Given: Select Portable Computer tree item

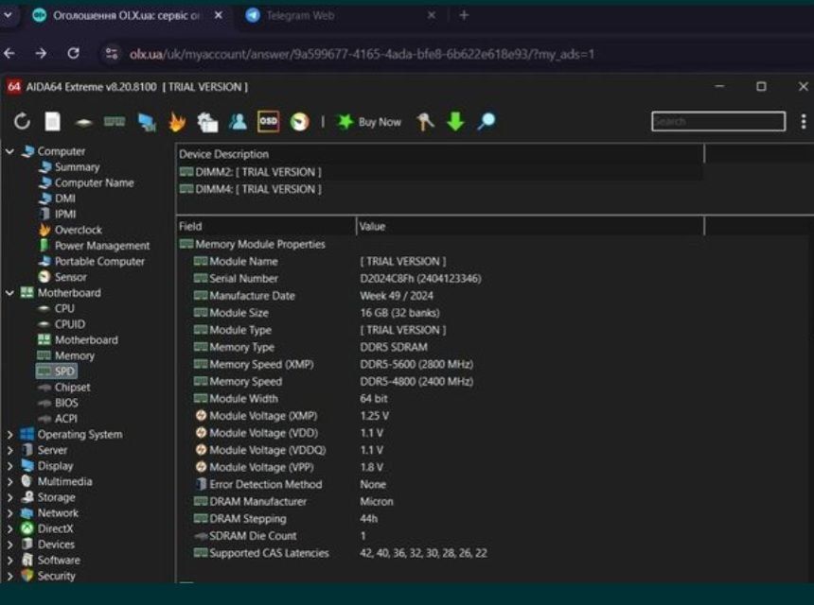Looking at the screenshot, I should click(92, 261).
